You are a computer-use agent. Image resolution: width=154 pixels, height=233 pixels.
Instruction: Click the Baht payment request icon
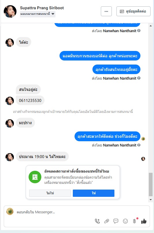coord(134,221)
